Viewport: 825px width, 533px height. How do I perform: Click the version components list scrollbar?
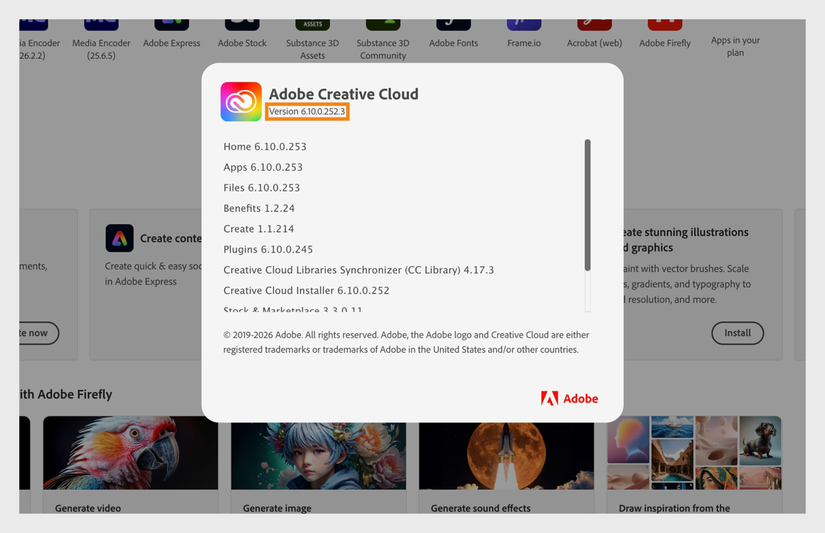pyautogui.click(x=587, y=205)
